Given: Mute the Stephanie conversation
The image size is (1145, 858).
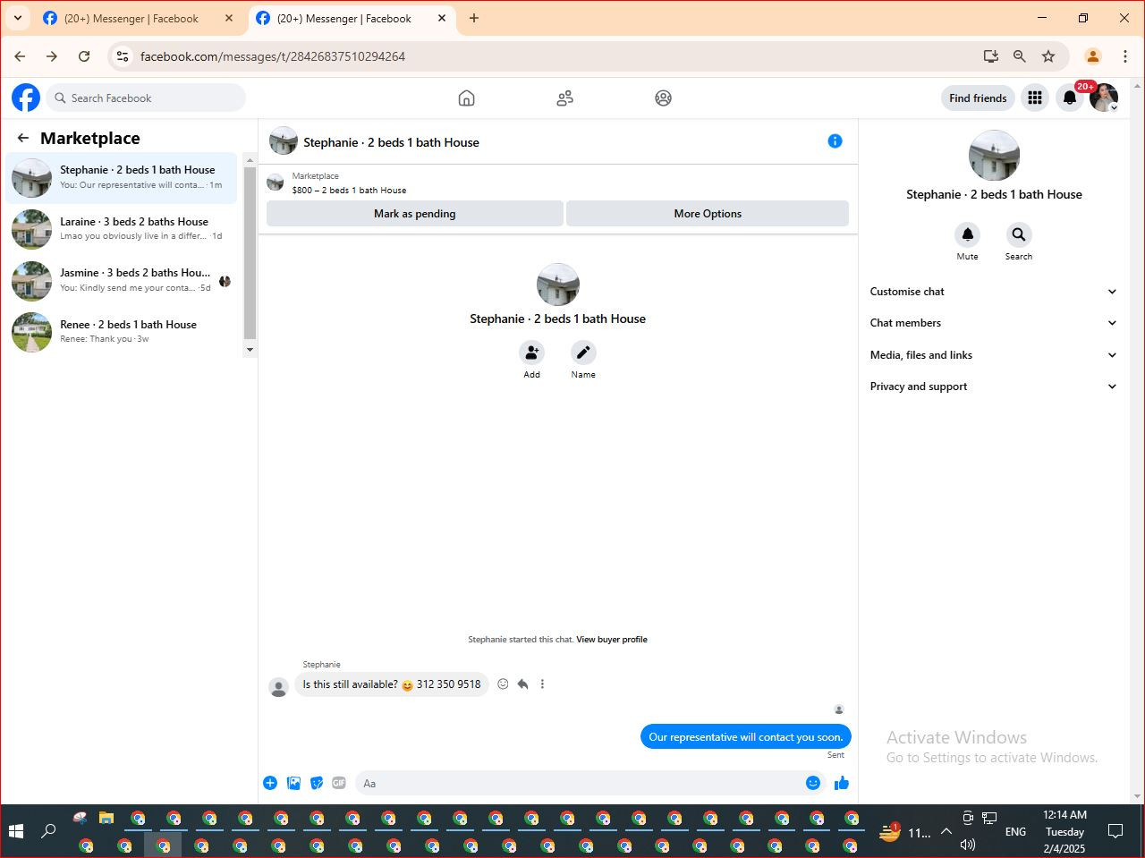Looking at the screenshot, I should [x=967, y=235].
